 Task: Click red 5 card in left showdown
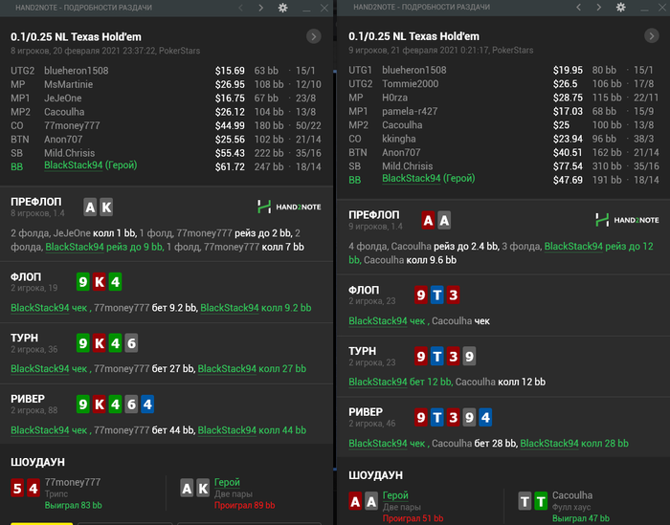(17, 489)
